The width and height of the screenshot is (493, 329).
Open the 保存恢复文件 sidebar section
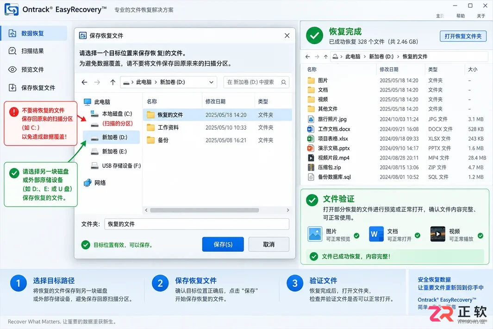[32, 88]
